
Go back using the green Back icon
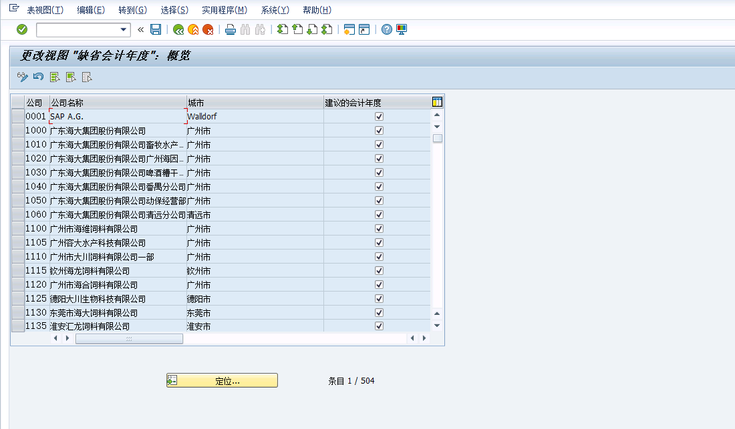[x=178, y=30]
